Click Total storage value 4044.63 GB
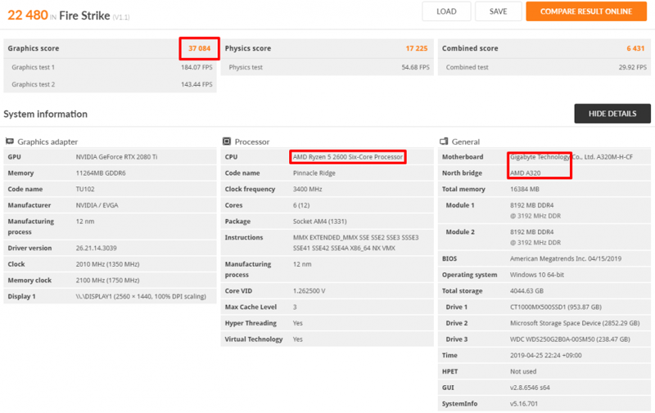655x413 pixels. (x=526, y=291)
